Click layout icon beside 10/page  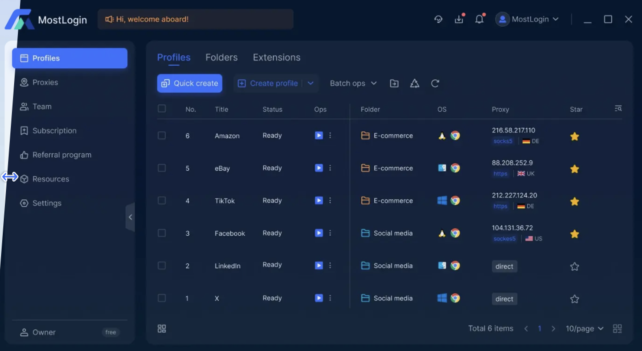617,328
